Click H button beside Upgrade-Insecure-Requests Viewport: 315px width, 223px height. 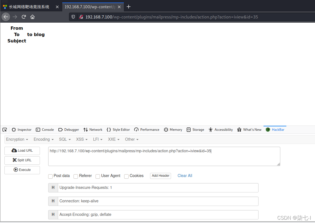pos(53,188)
